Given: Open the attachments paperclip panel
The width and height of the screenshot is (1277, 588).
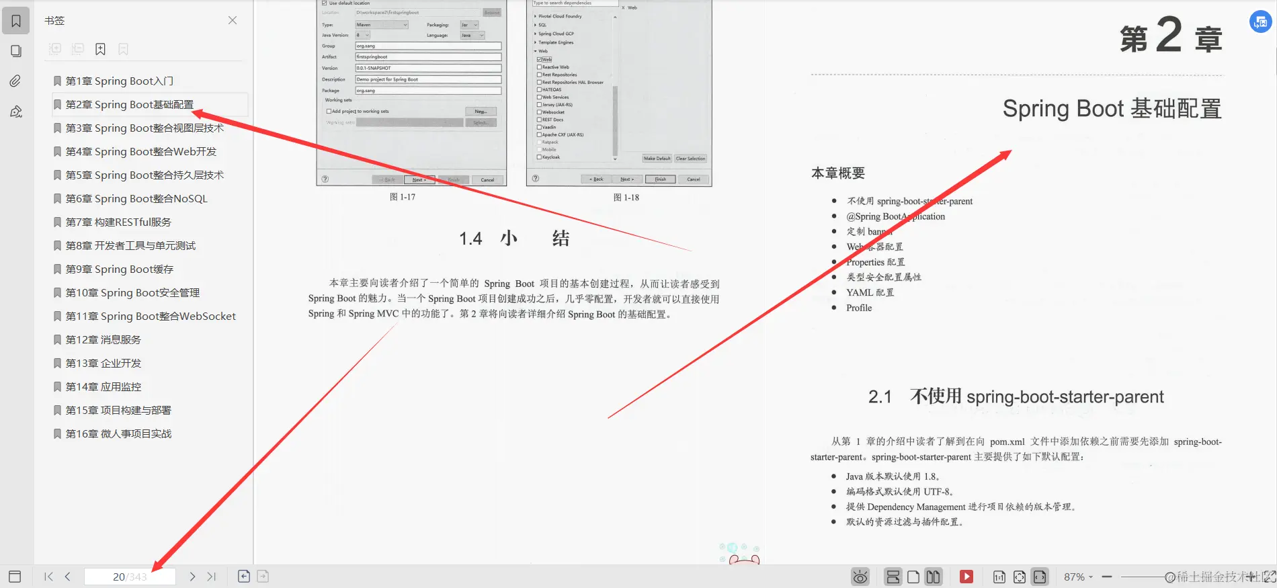Looking at the screenshot, I should coord(16,81).
